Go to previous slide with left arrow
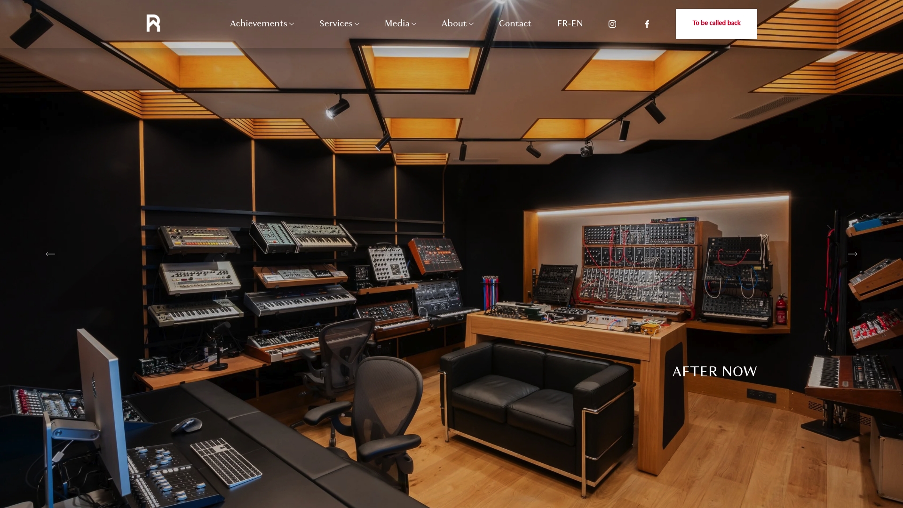The width and height of the screenshot is (903, 508). click(50, 254)
